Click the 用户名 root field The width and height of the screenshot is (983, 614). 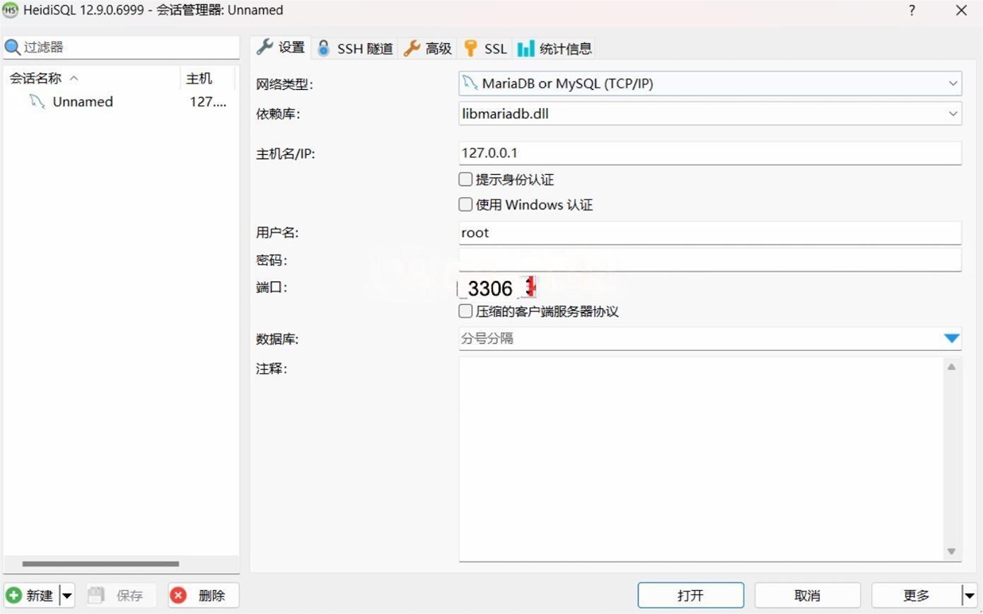point(710,233)
